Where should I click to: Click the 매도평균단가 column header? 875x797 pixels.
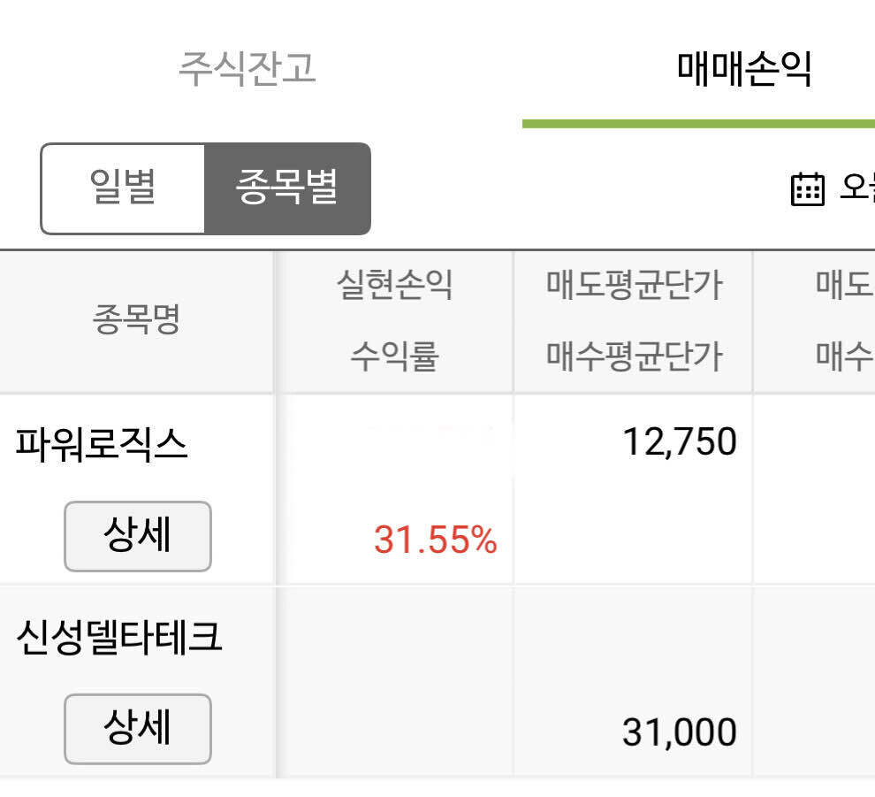click(632, 320)
